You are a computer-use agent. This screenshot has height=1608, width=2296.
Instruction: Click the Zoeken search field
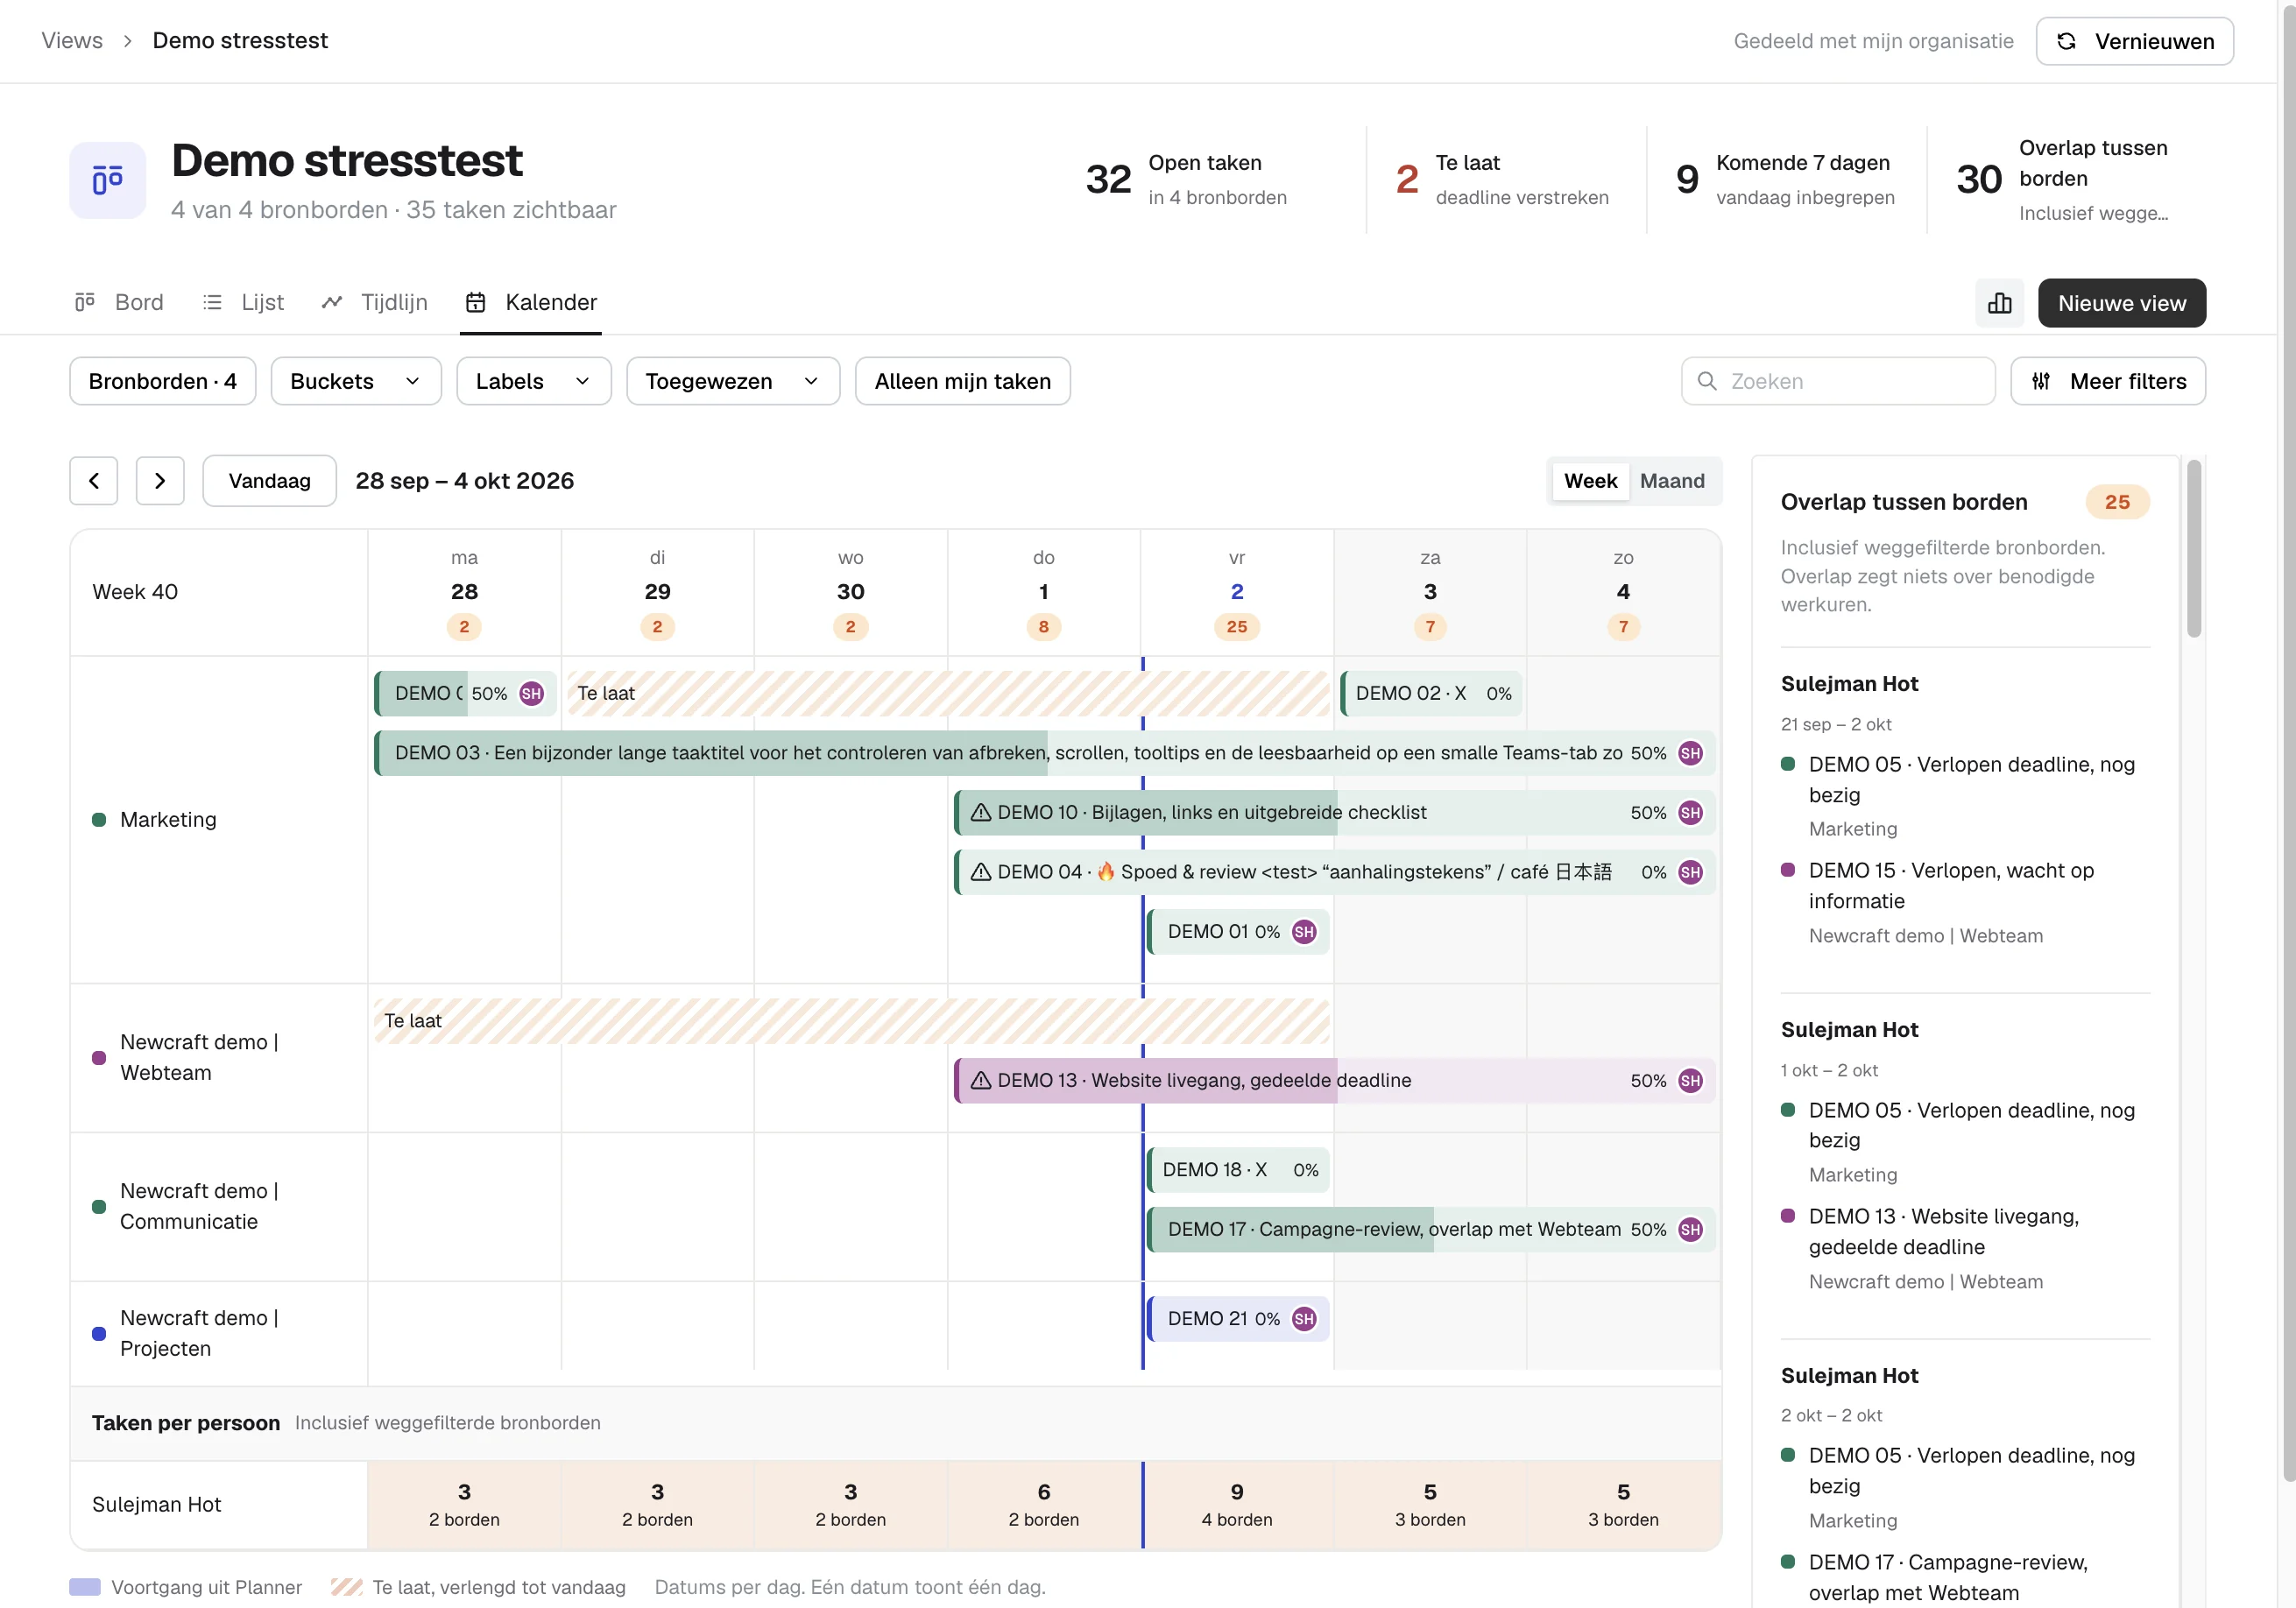pyautogui.click(x=1838, y=381)
